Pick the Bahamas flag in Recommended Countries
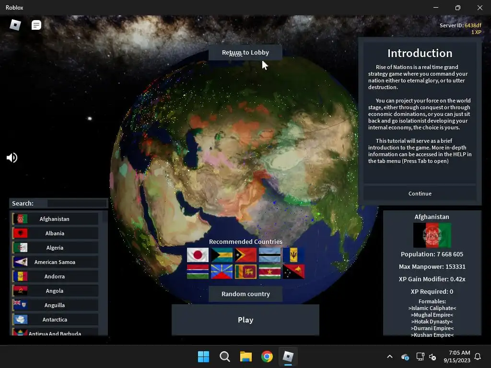The image size is (491, 368). (x=222, y=255)
